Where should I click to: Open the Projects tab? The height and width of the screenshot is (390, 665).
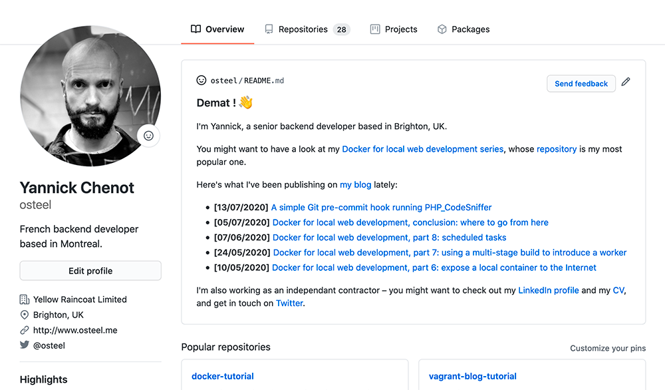[x=394, y=29]
